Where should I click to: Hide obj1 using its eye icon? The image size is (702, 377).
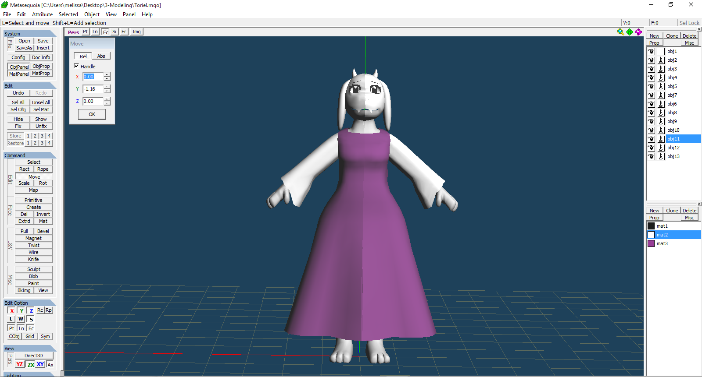coord(652,51)
